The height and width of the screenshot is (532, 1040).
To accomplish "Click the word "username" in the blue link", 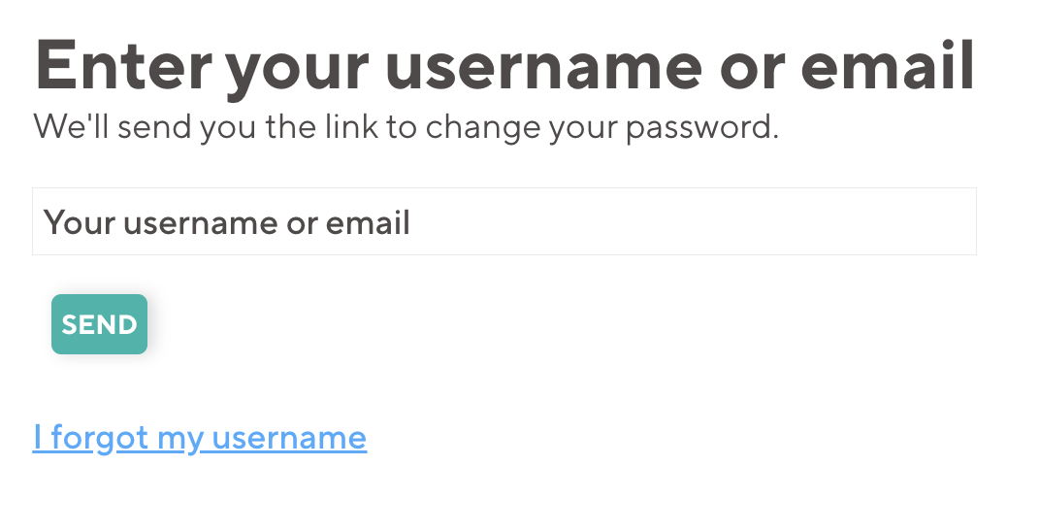I will (289, 438).
